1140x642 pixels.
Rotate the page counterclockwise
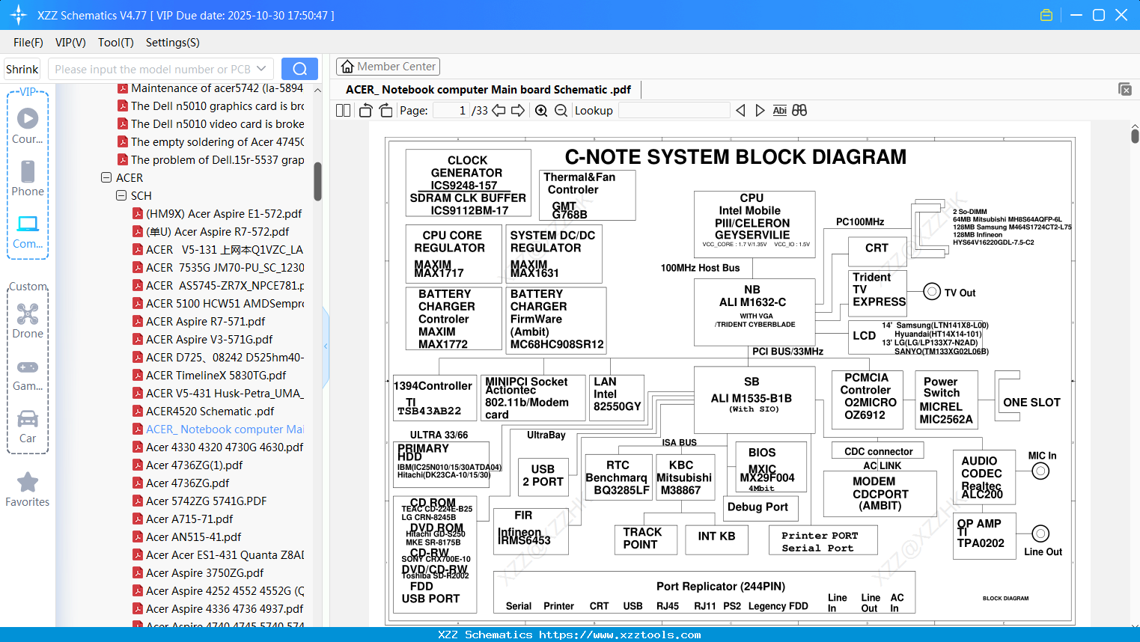coord(365,111)
